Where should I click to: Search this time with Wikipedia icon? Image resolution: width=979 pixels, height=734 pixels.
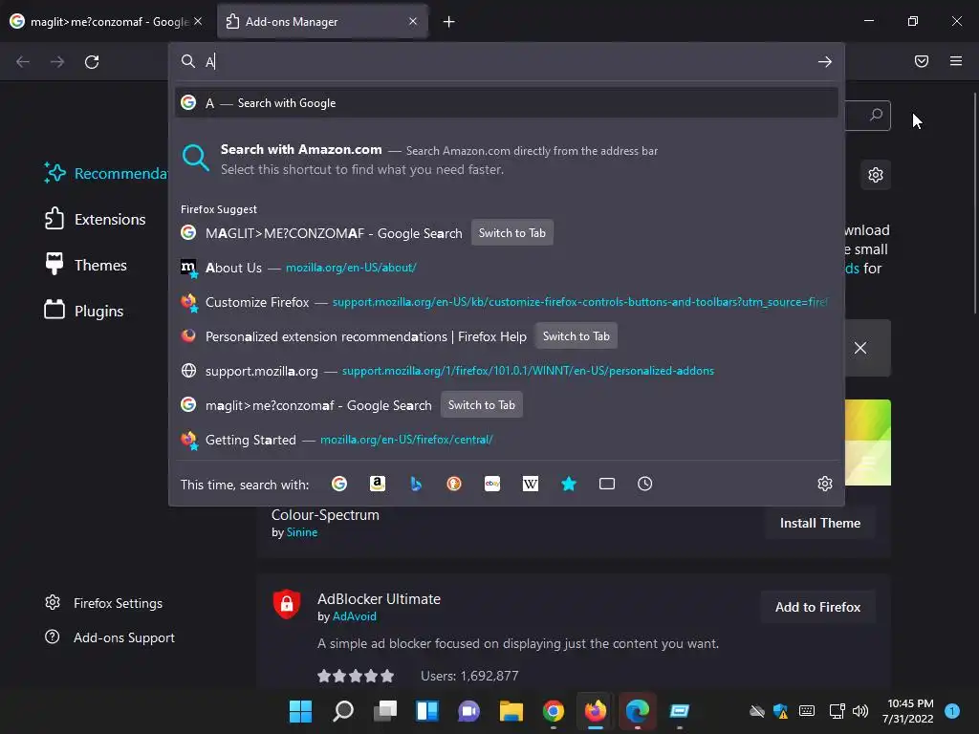click(x=530, y=484)
